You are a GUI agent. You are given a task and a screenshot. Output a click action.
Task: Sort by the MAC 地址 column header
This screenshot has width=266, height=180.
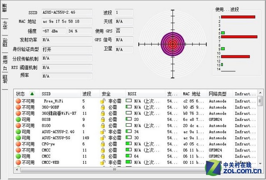[x=194, y=94]
